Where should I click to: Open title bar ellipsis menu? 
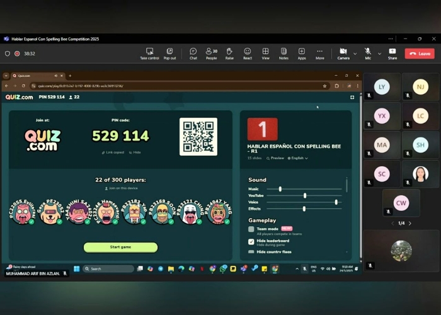(x=391, y=39)
